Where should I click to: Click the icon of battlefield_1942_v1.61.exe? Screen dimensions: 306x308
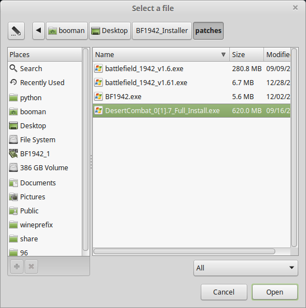coord(98,82)
